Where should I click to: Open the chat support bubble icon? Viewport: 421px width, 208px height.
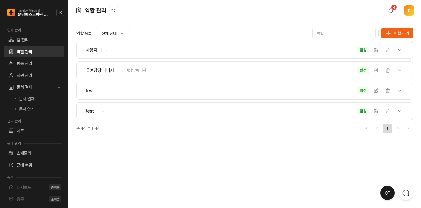click(x=406, y=193)
